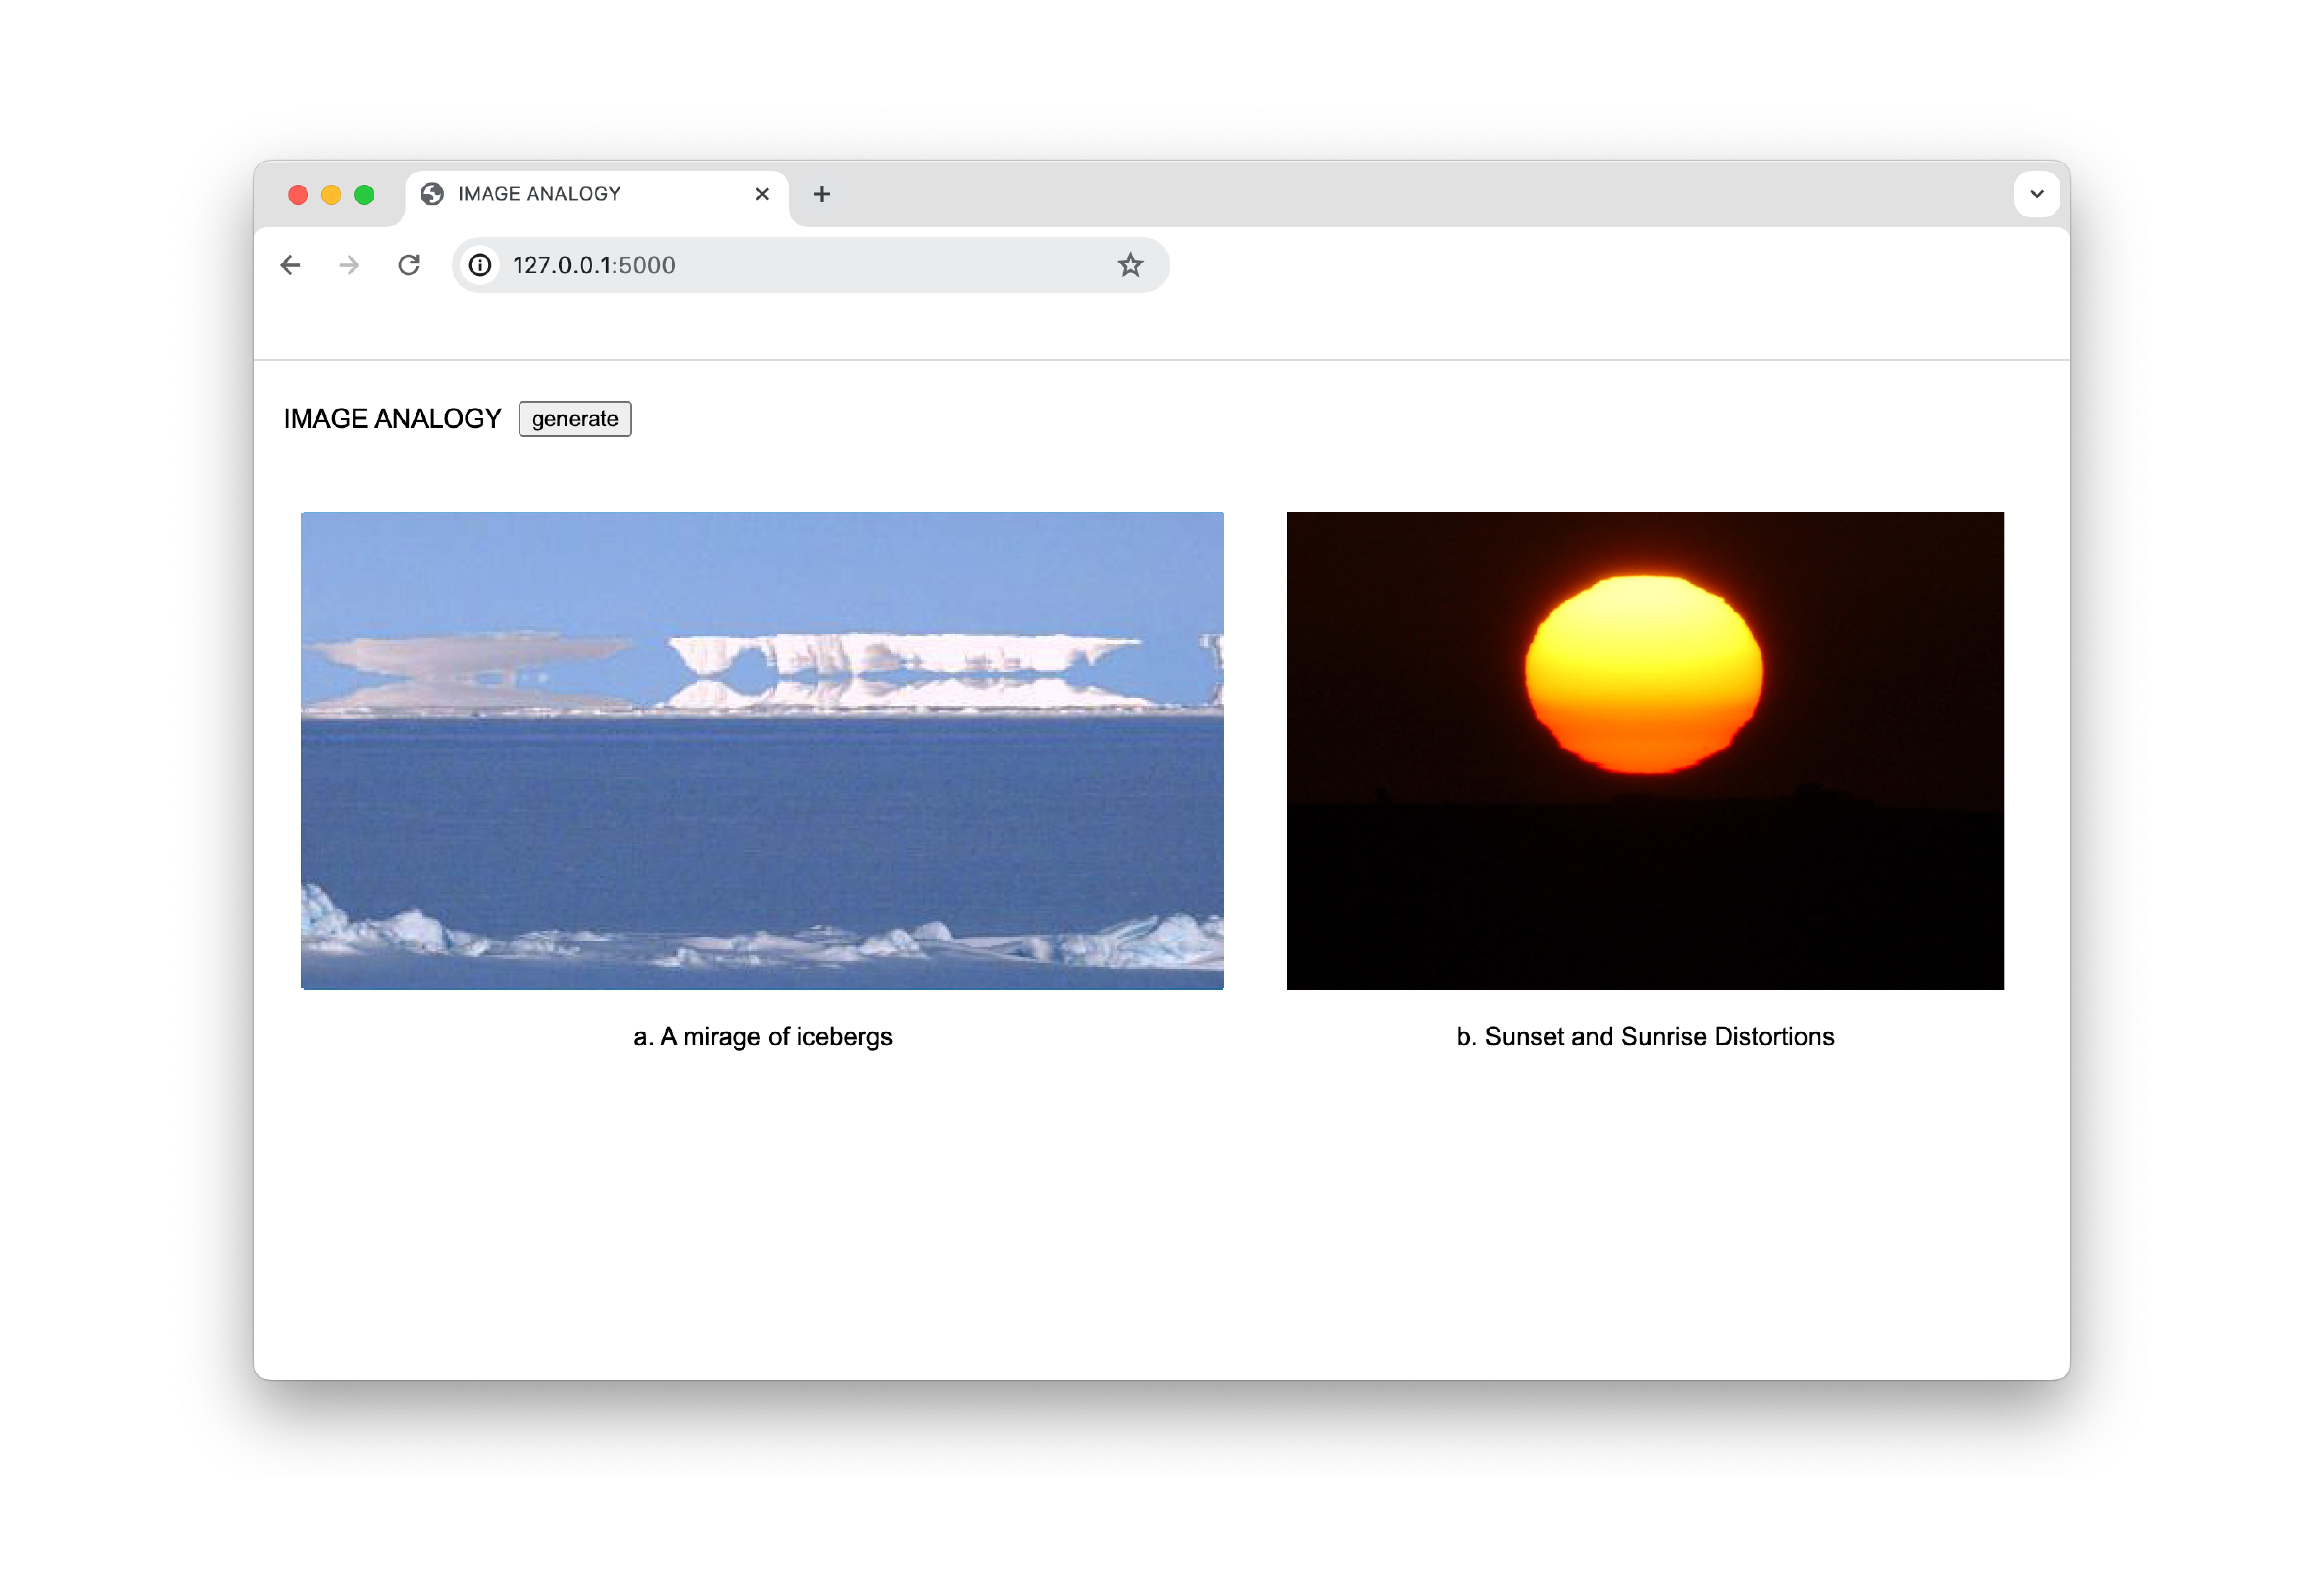Open a new tab with plus icon
Viewport: 2324px width, 1574px height.
click(821, 194)
